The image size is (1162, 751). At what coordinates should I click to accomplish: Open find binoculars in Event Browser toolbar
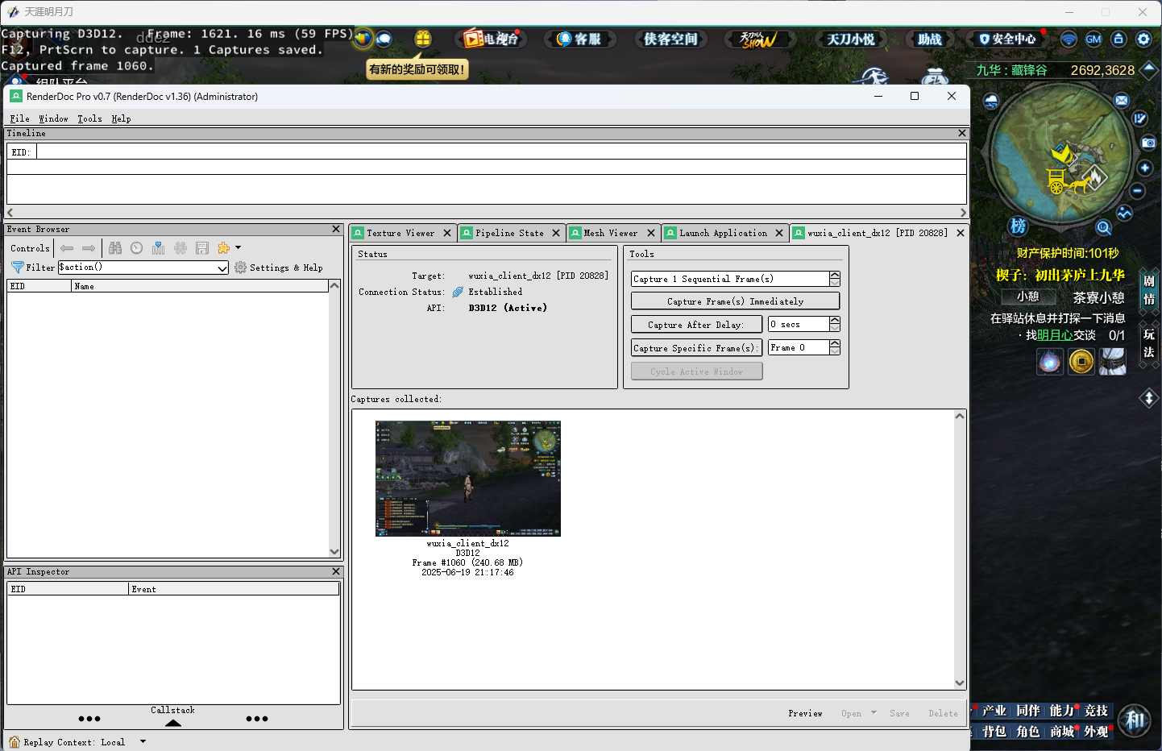115,248
